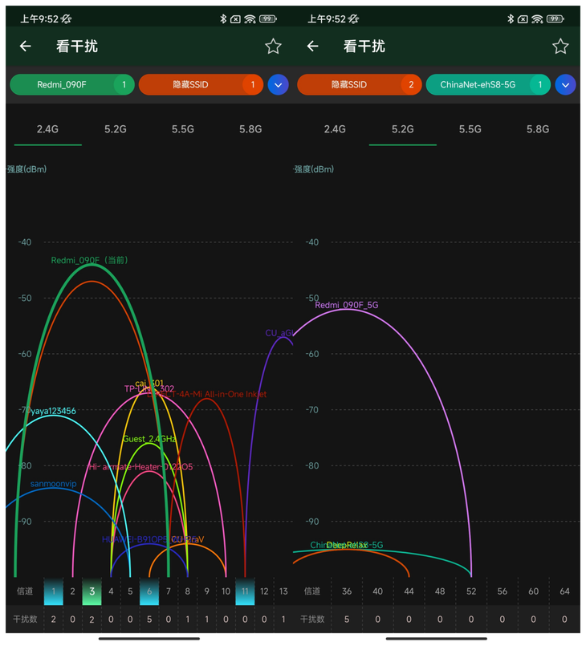Expand the network list dropdown on right screen
The height and width of the screenshot is (650, 586).
(x=565, y=85)
